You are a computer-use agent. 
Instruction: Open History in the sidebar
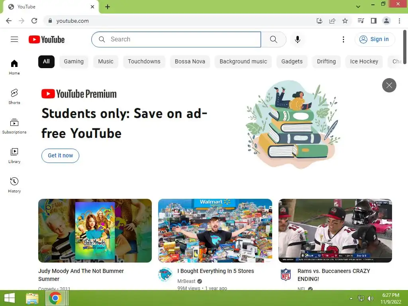pos(14,185)
